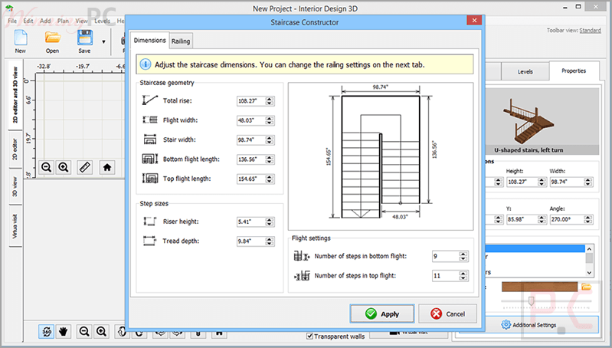Viewport: 612px width, 348px height.
Task: Adjust the Top flight length spinner
Action: pos(270,179)
